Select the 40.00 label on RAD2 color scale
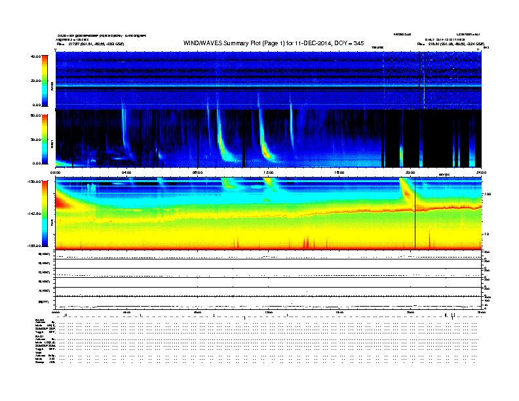 35,56
